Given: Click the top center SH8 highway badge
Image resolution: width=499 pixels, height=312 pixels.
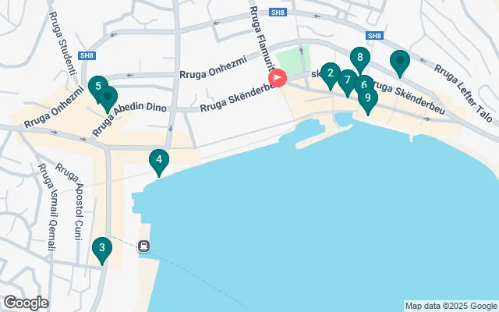Looking at the screenshot, I should pos(278,12).
